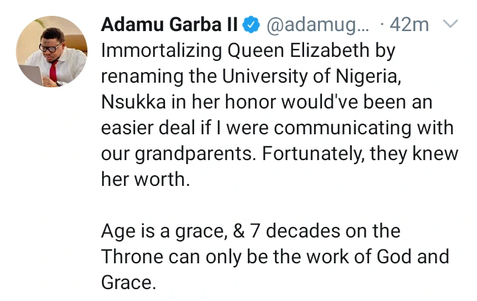This screenshot has height=301, width=477.
Task: Click the word 'grandparents' in the tweet
Action: 193,154
